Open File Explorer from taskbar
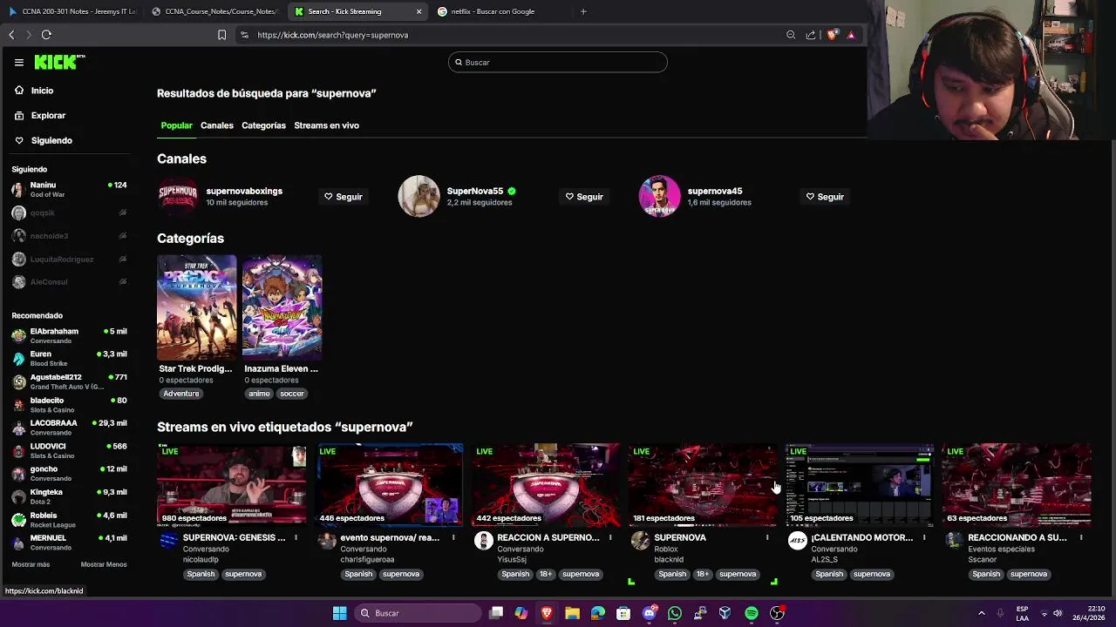The width and height of the screenshot is (1116, 627). tap(572, 613)
